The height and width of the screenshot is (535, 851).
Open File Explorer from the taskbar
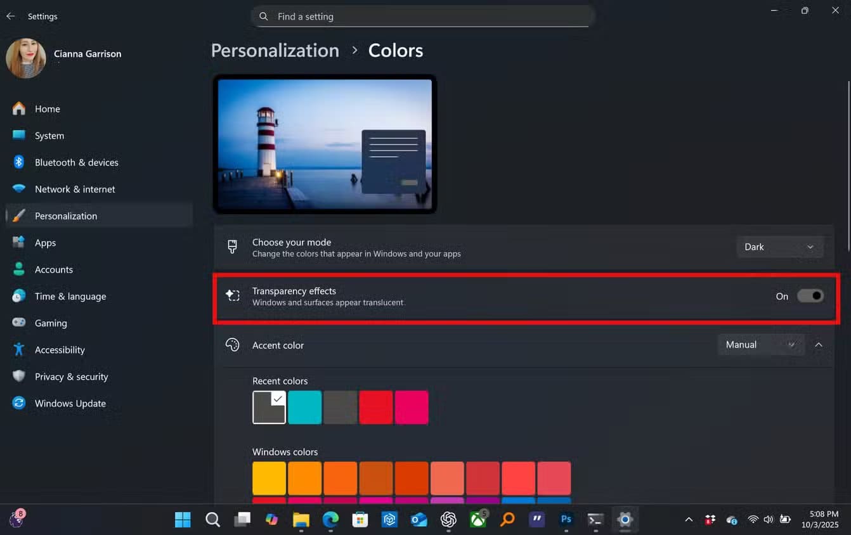[x=301, y=520]
